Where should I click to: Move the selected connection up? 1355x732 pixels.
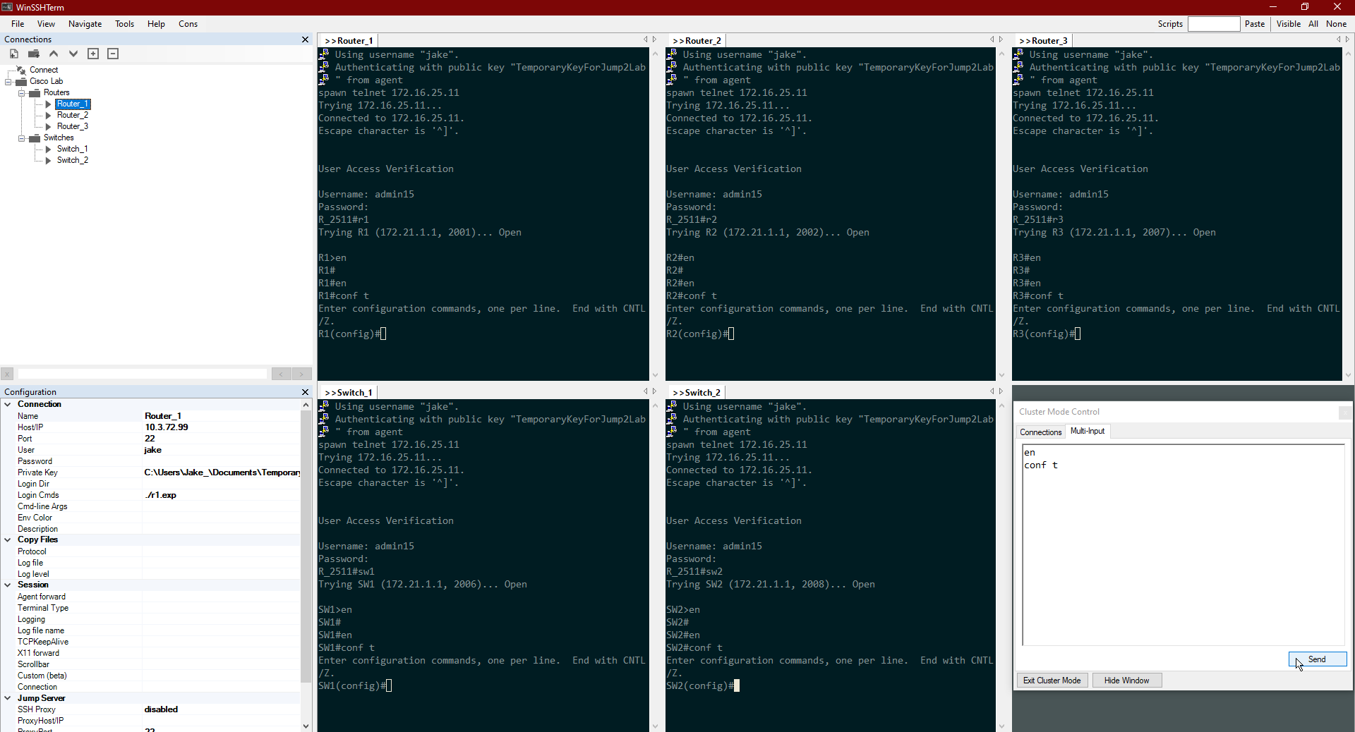click(x=54, y=54)
